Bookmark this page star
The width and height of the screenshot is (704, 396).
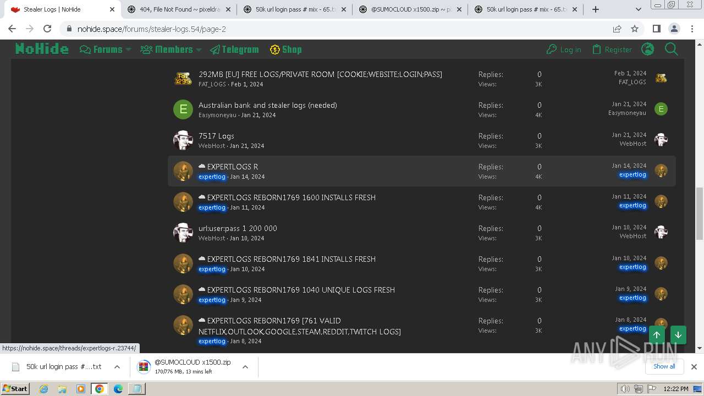pyautogui.click(x=635, y=29)
